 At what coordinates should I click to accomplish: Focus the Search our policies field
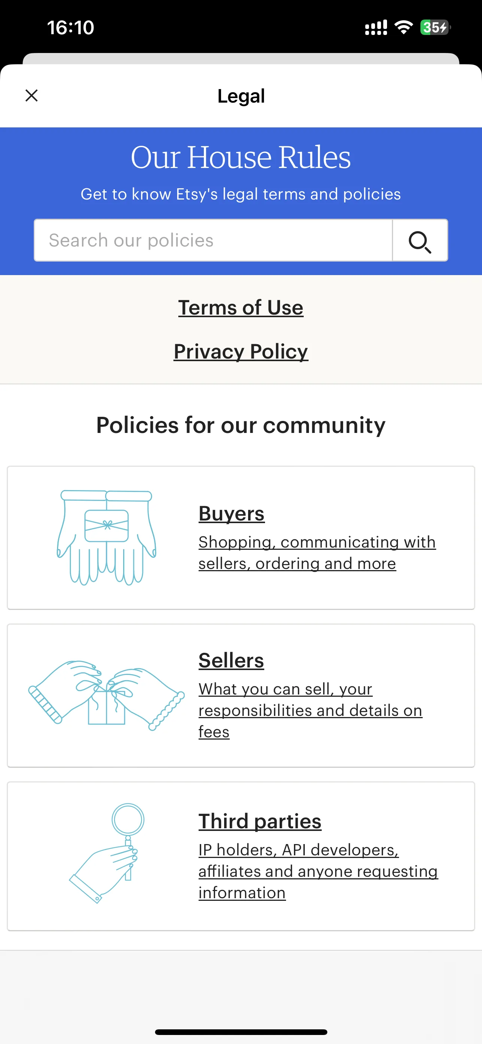click(x=213, y=241)
